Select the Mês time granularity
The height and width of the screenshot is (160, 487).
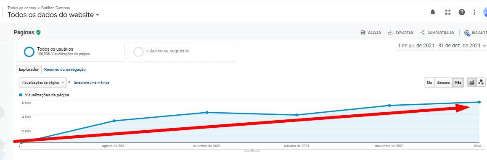pyautogui.click(x=458, y=83)
